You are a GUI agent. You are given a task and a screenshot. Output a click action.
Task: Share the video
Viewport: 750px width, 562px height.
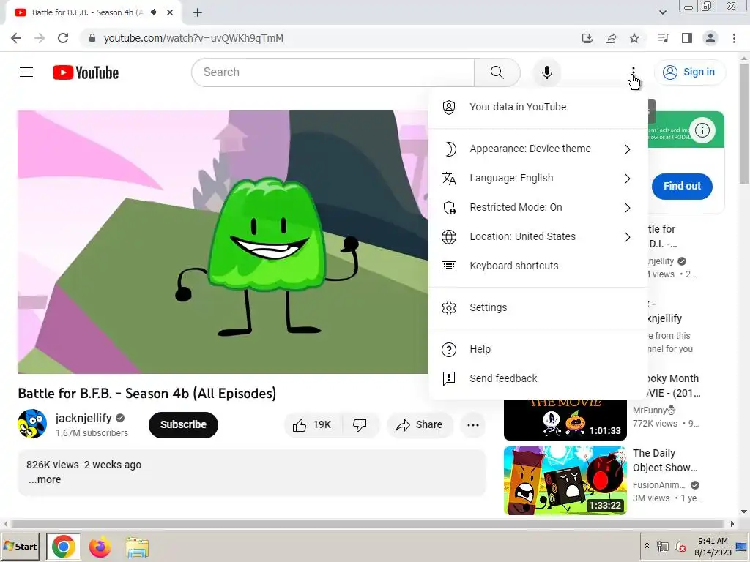click(x=420, y=425)
